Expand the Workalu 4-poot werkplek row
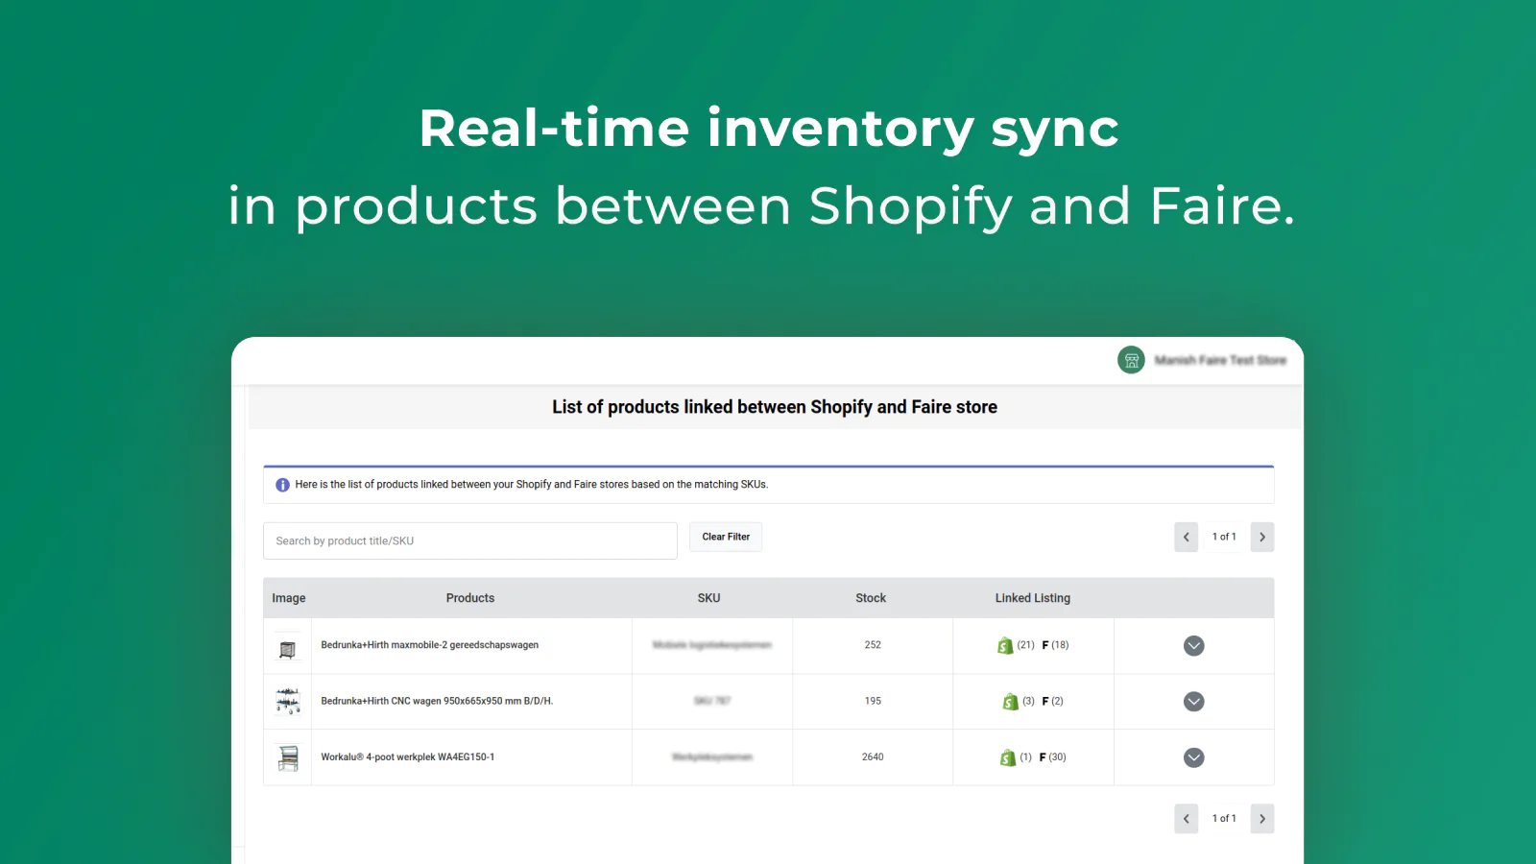 1194,757
